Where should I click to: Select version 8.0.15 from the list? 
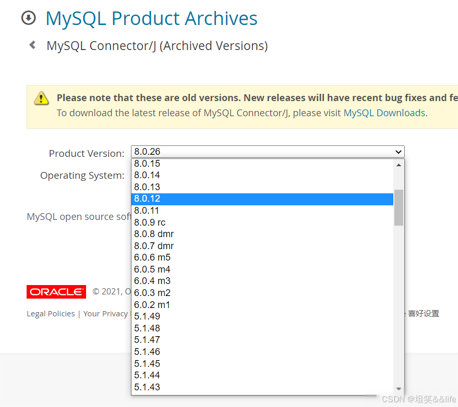click(262, 164)
